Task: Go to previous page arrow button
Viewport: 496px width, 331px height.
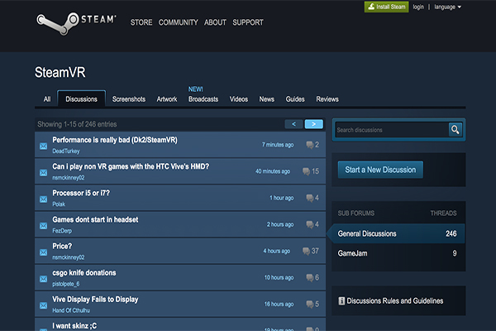Action: 293,124
